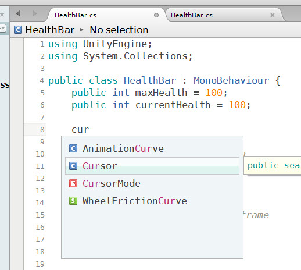Click the navigate forward arrow icon
This screenshot has width=301, height=270.
[35, 13]
